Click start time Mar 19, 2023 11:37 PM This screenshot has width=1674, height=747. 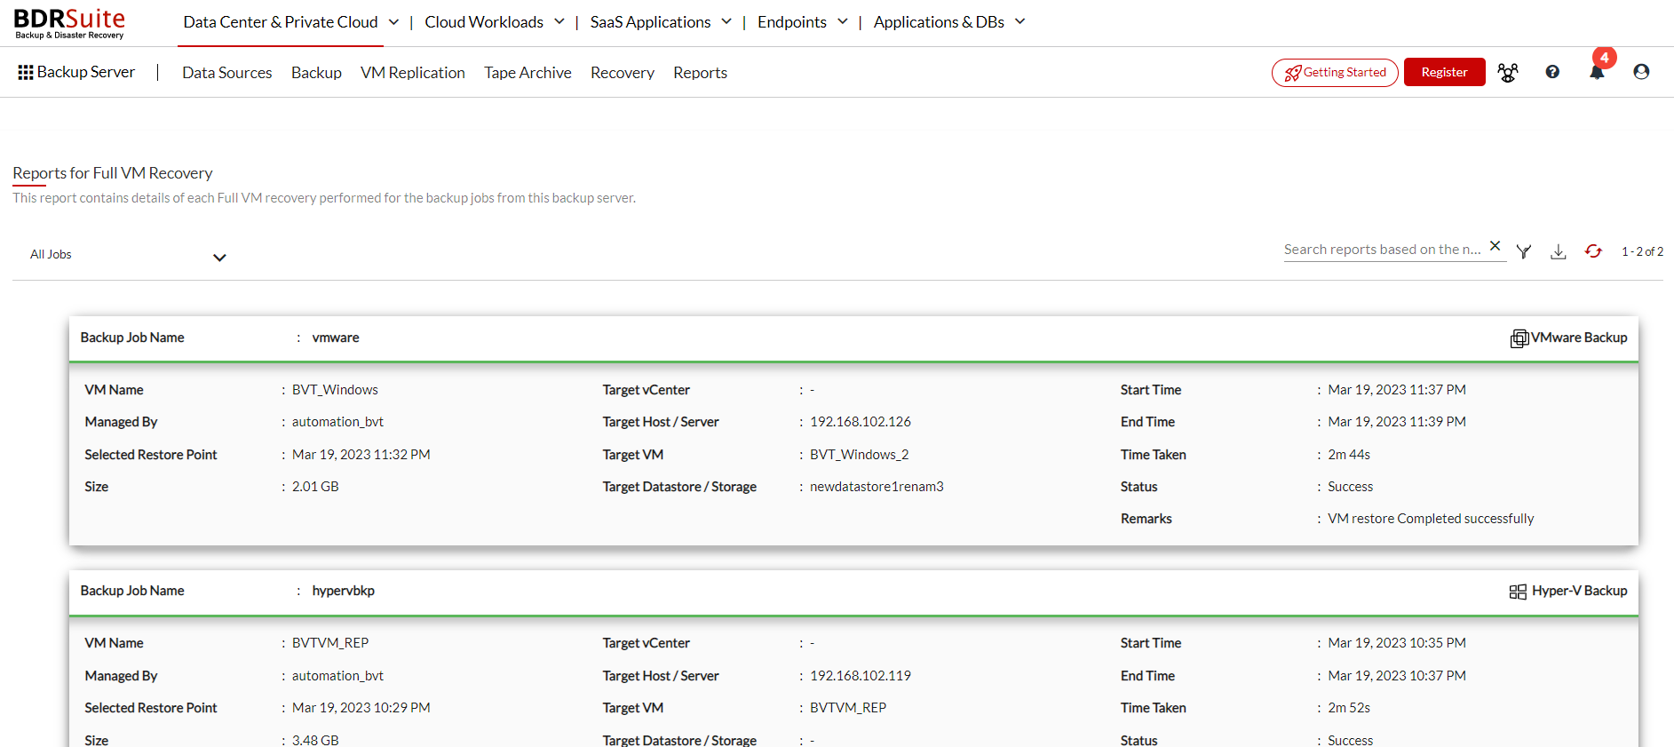point(1397,390)
